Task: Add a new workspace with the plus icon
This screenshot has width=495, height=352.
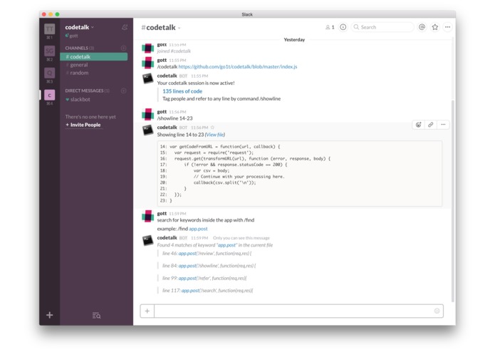Action: 50,315
